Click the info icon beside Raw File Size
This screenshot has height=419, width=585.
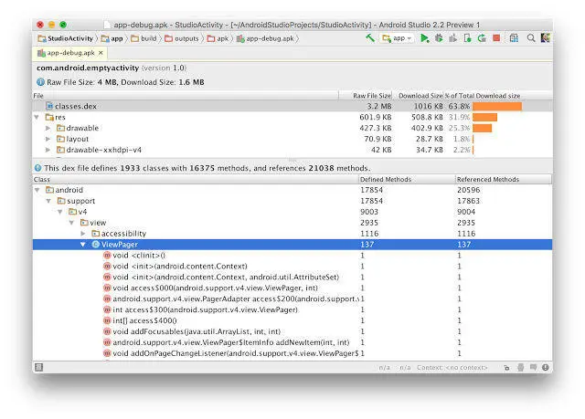[40, 82]
